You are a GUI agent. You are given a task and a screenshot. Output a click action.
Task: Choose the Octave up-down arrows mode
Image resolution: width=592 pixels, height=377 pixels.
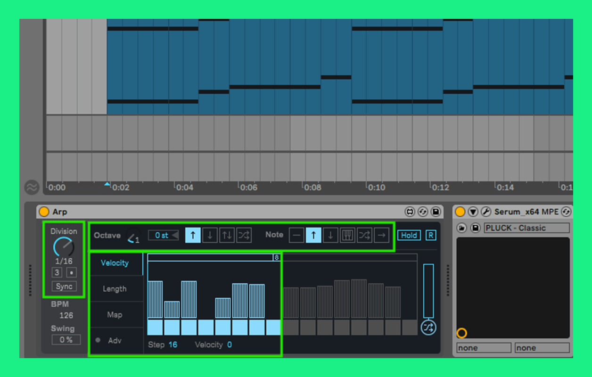tap(227, 235)
